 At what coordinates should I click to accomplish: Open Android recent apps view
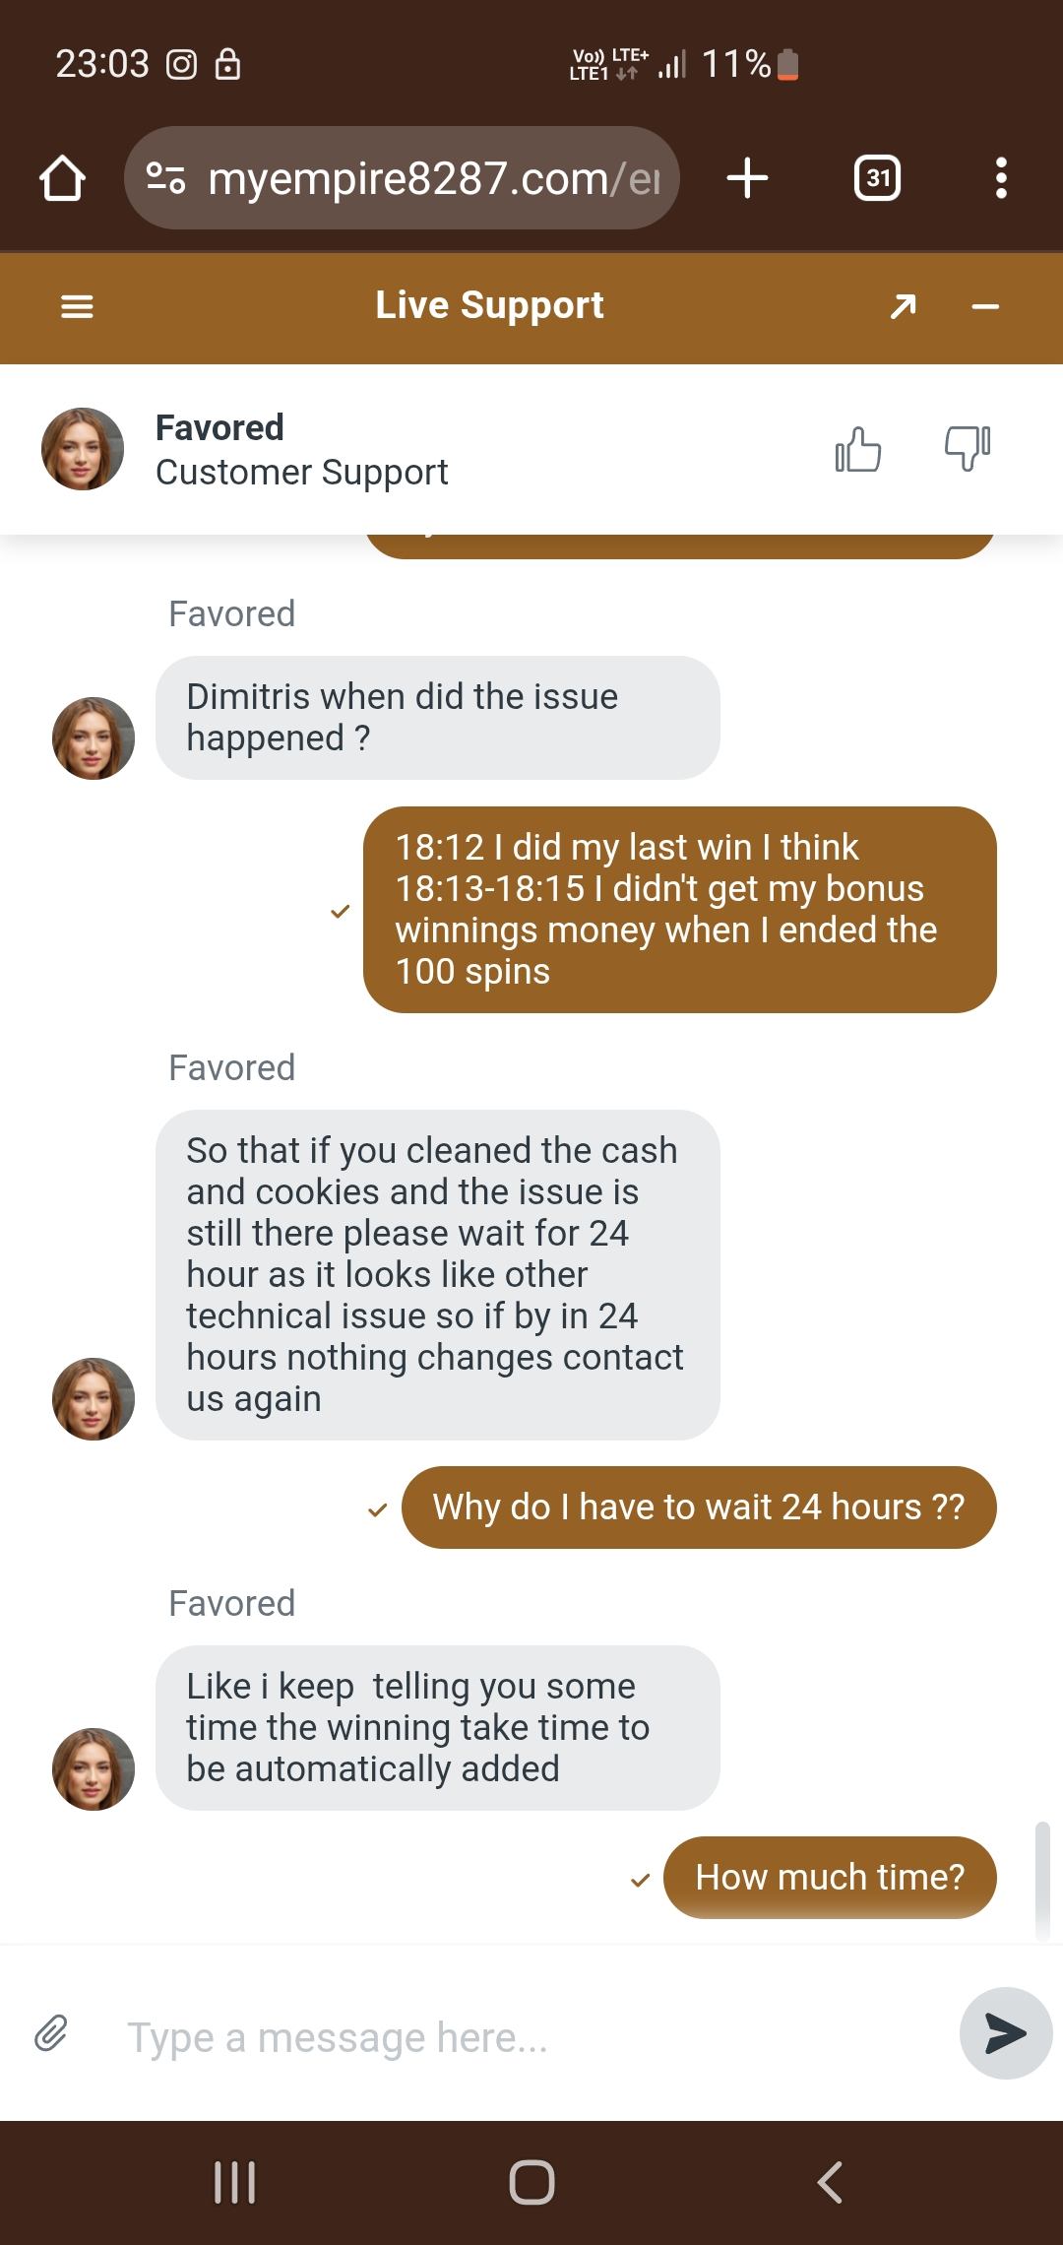[x=234, y=2182]
